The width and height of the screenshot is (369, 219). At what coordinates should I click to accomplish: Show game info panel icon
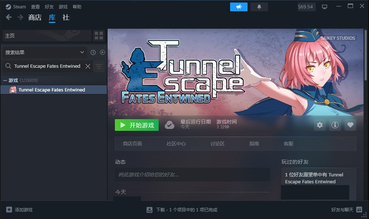[335, 125]
